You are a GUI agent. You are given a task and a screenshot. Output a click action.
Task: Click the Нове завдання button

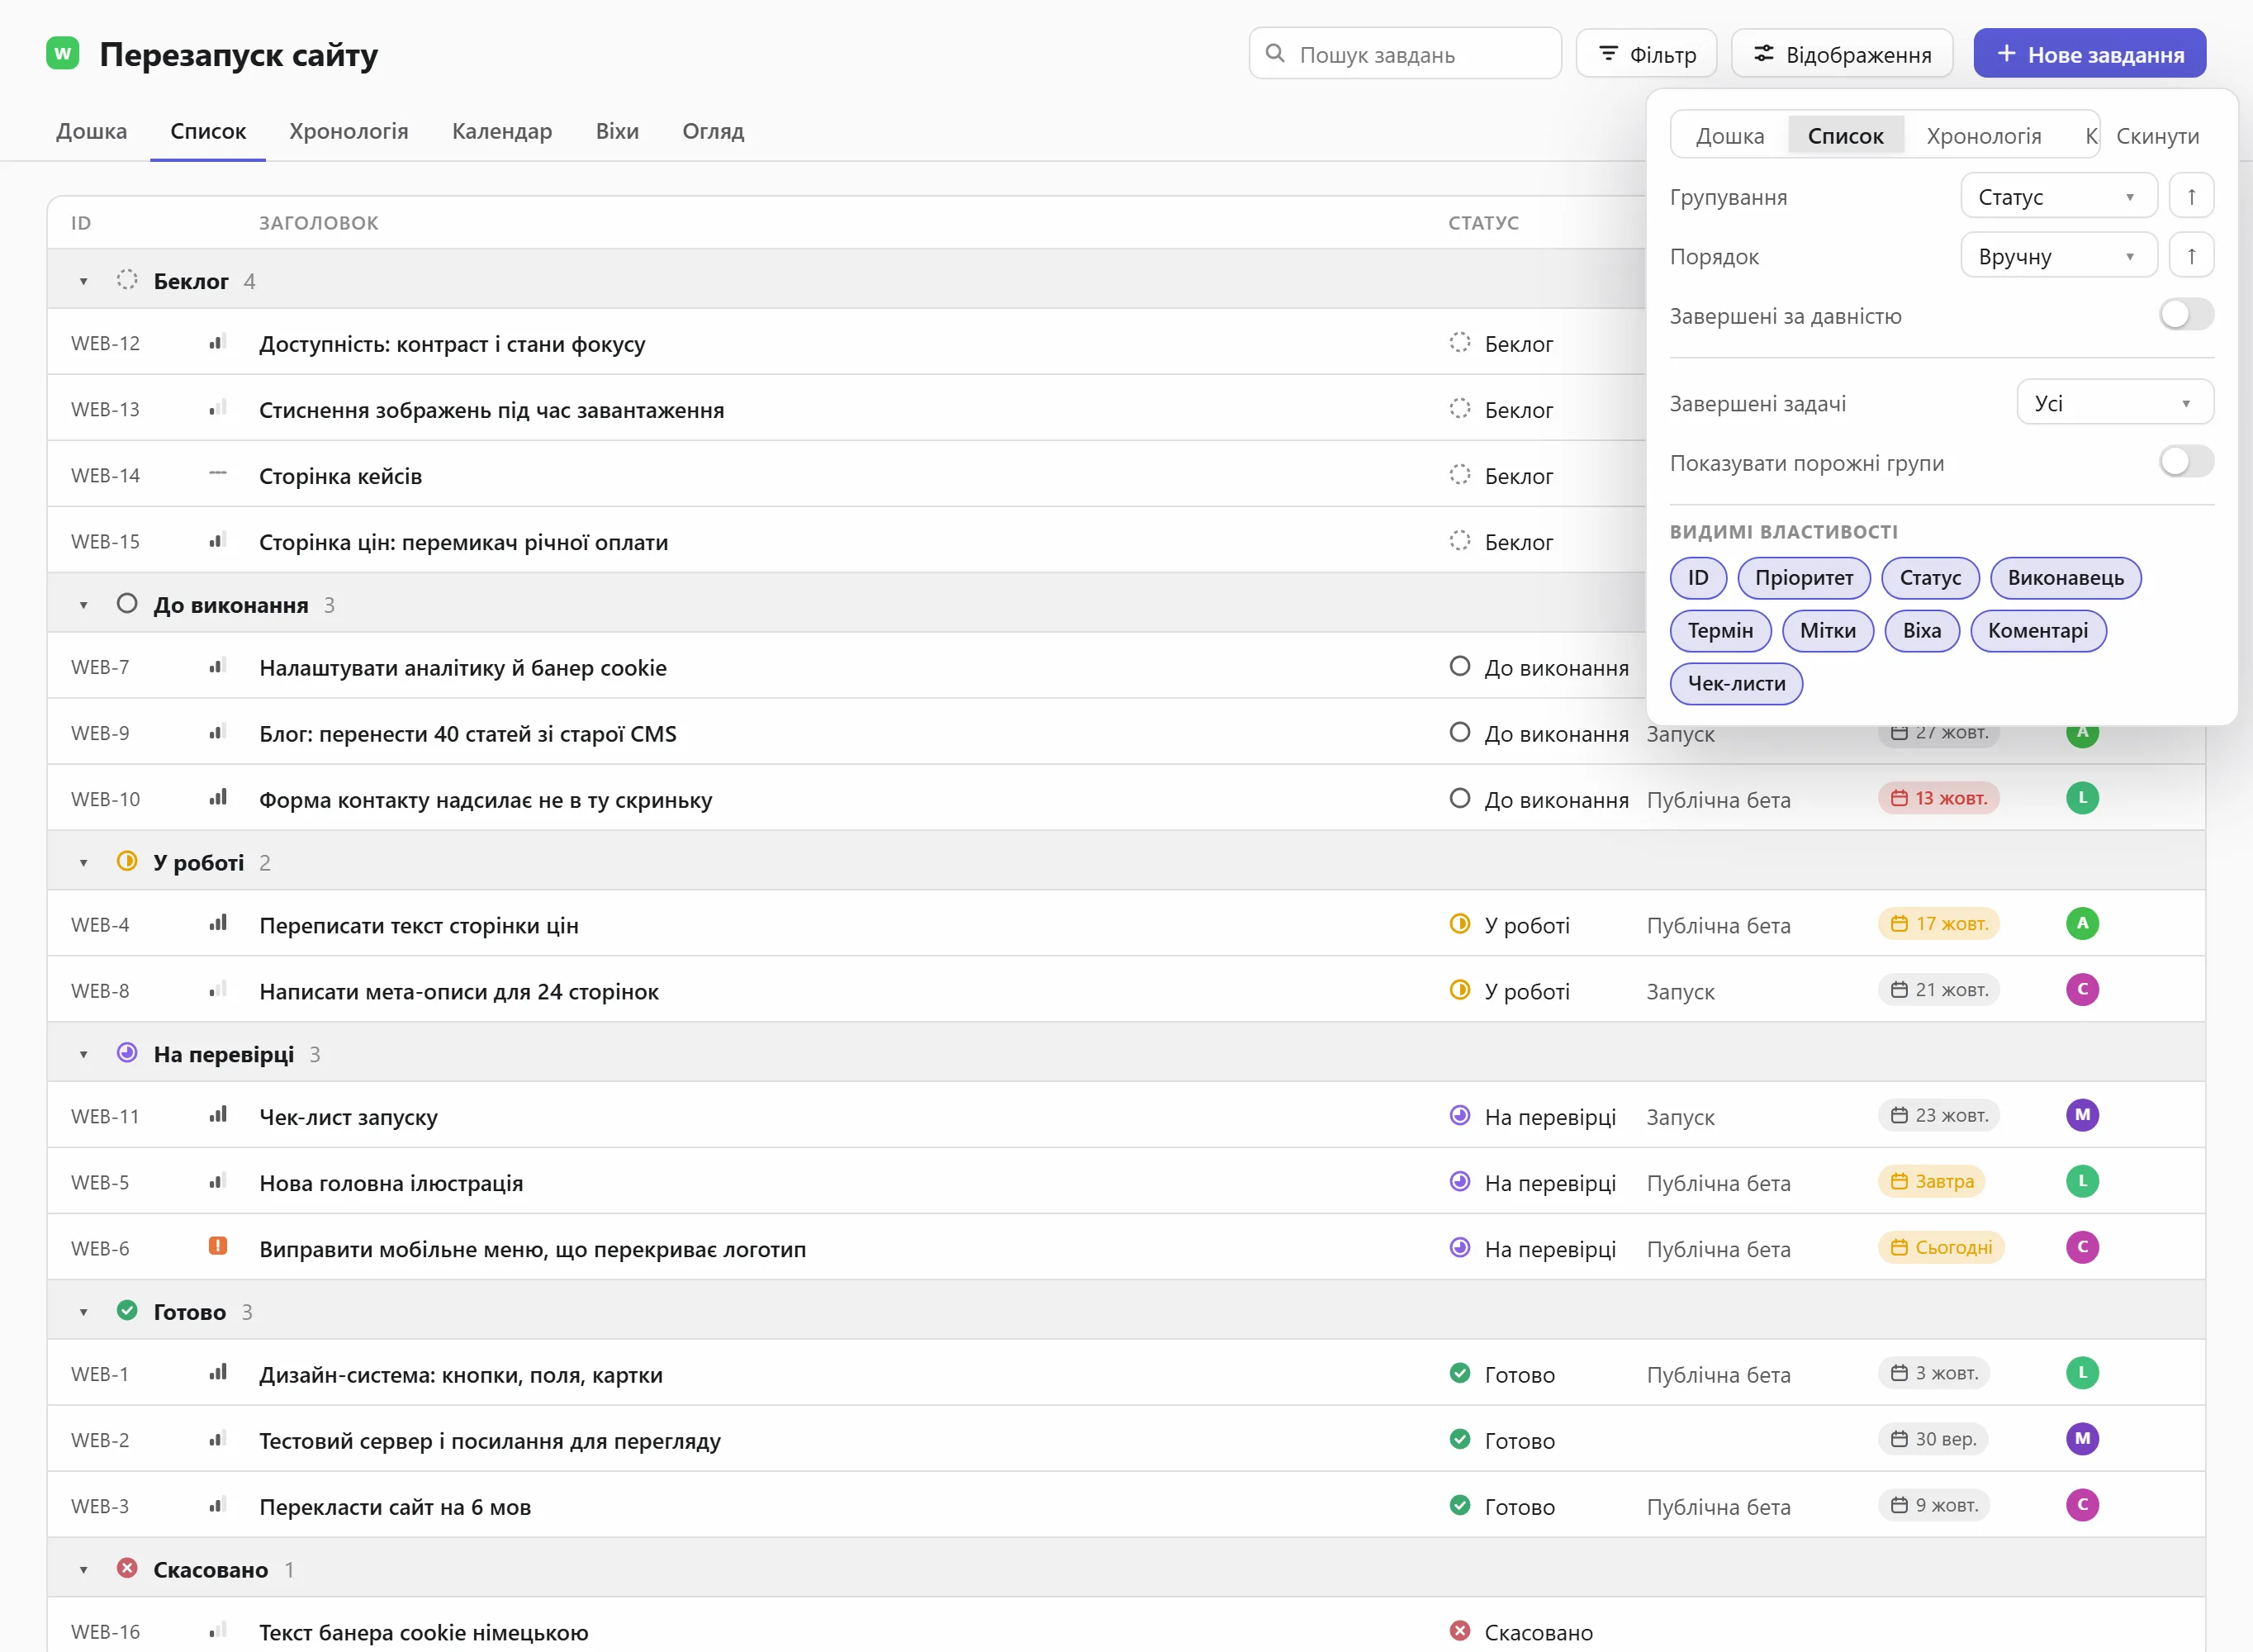click(2089, 54)
